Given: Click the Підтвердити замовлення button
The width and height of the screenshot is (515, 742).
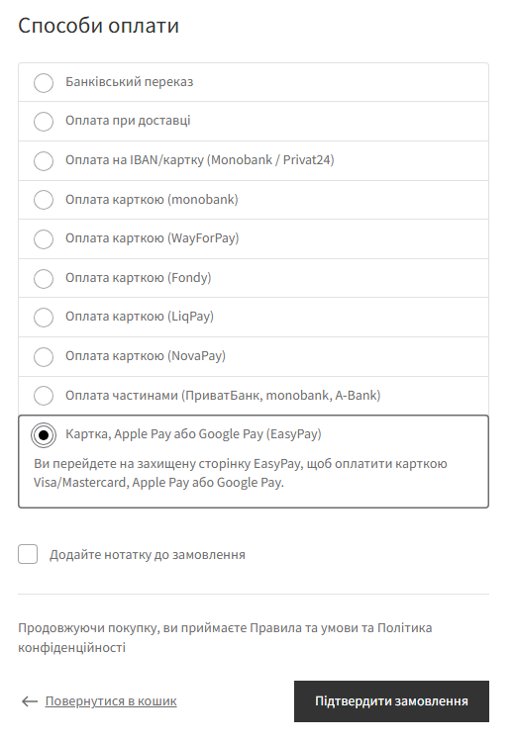Looking at the screenshot, I should pos(391,701).
